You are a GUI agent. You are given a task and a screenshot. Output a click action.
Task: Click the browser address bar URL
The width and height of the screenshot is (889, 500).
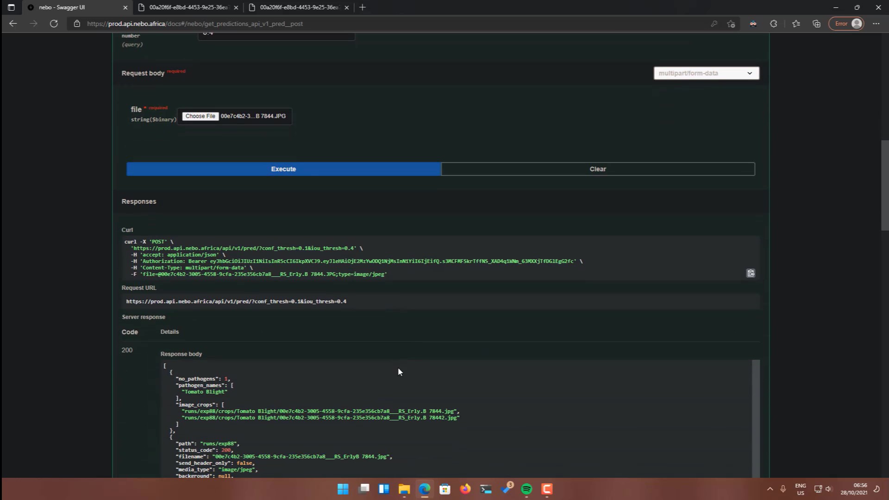point(194,24)
